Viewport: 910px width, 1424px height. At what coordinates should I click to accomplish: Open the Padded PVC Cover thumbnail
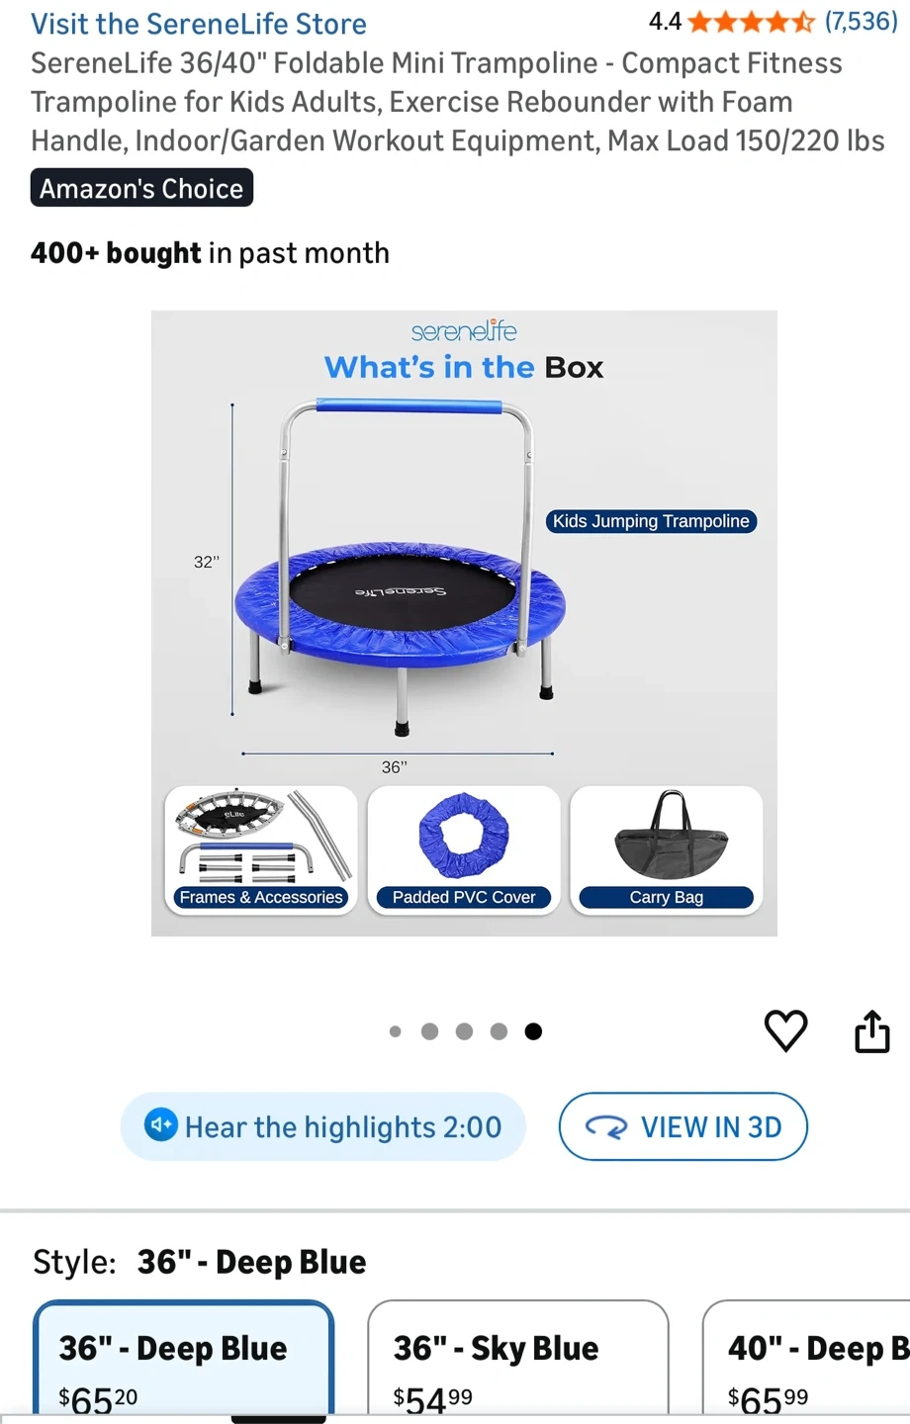[464, 850]
